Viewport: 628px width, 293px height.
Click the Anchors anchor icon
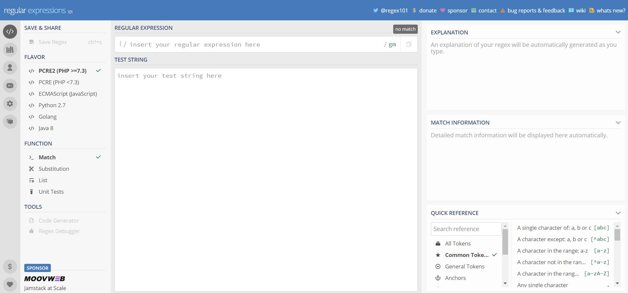click(x=438, y=278)
